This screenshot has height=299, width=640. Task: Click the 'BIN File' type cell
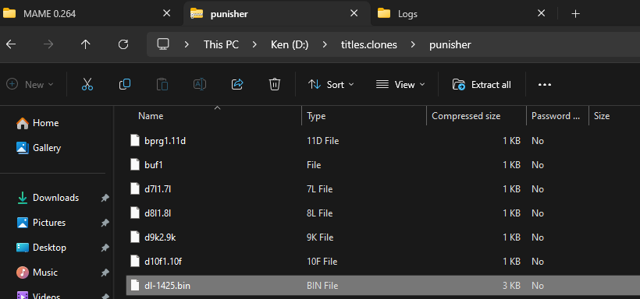[x=322, y=286]
